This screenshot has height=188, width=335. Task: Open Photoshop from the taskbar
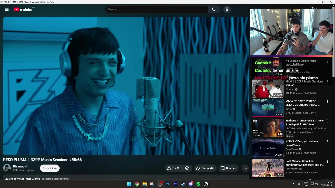167,184
